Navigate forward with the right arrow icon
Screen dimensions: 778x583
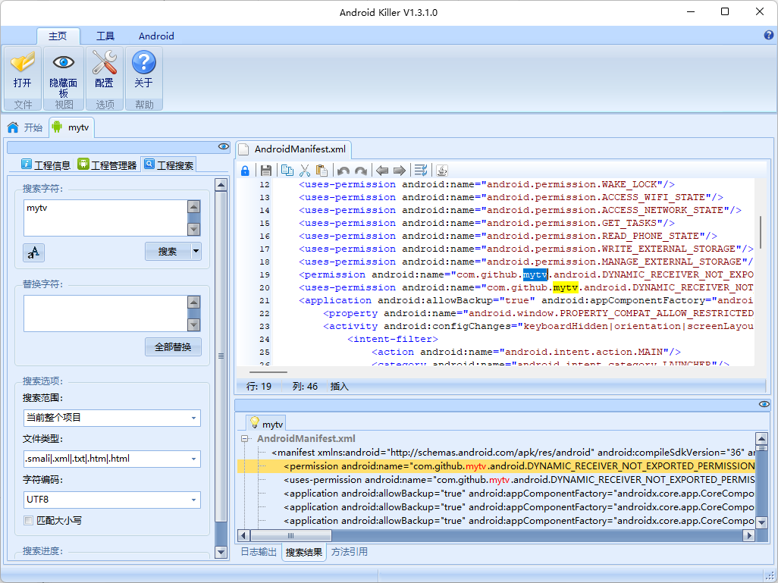(400, 171)
